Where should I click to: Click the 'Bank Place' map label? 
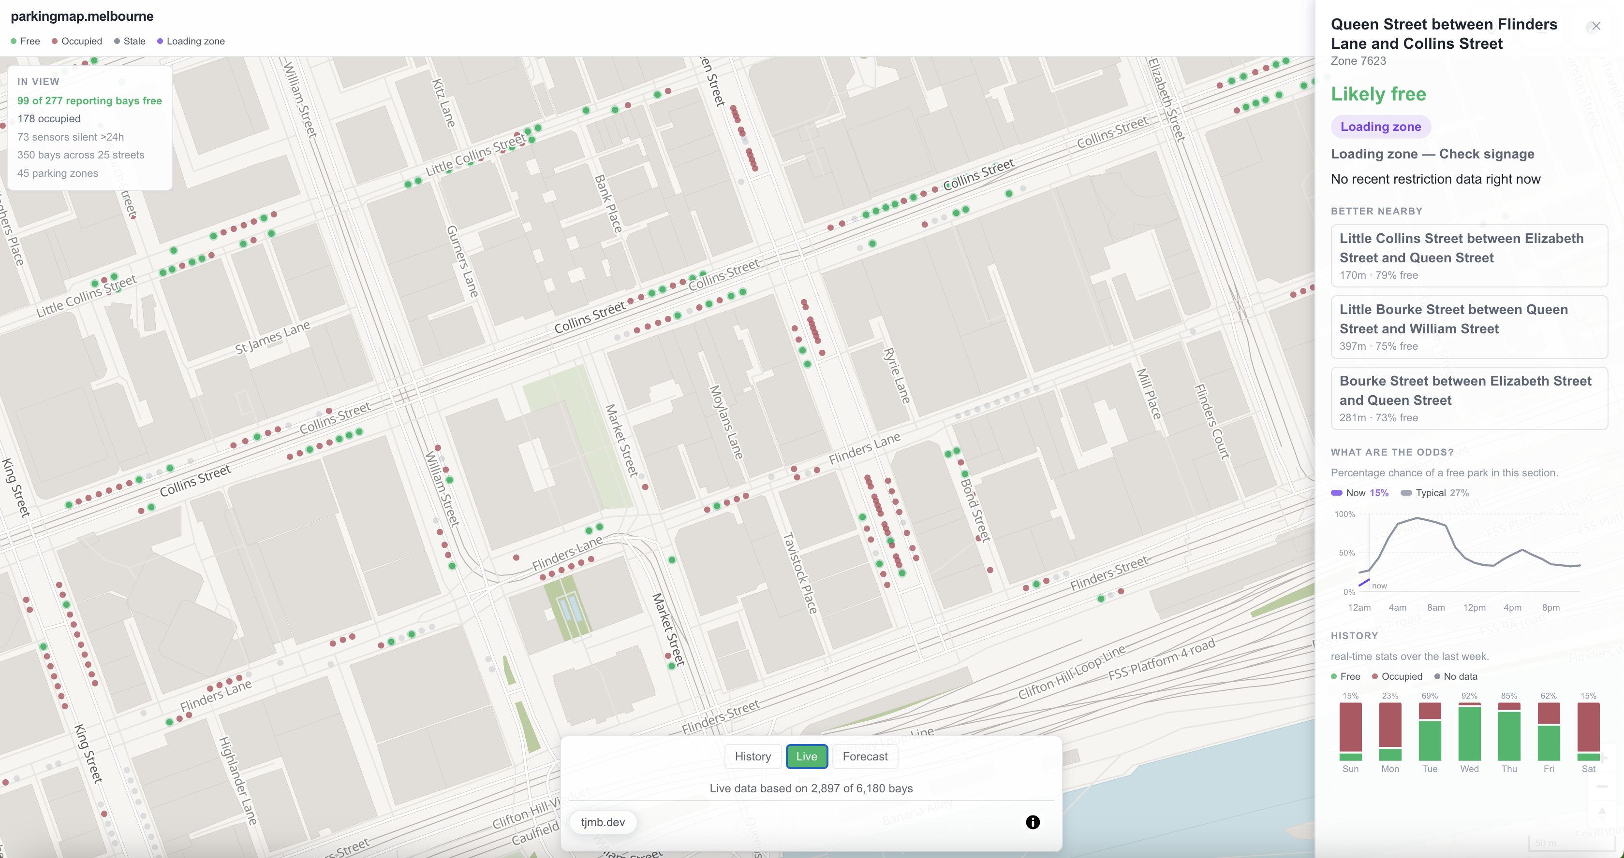(608, 203)
